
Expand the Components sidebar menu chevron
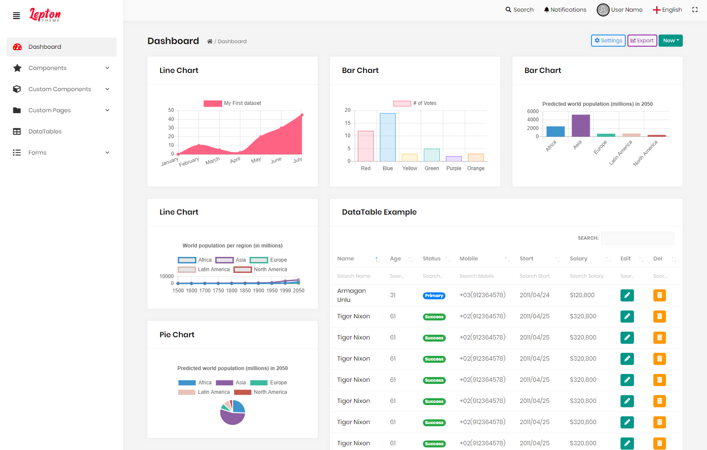pos(107,68)
